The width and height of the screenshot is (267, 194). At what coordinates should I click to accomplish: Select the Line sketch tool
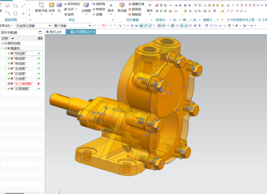[x=23, y=6]
